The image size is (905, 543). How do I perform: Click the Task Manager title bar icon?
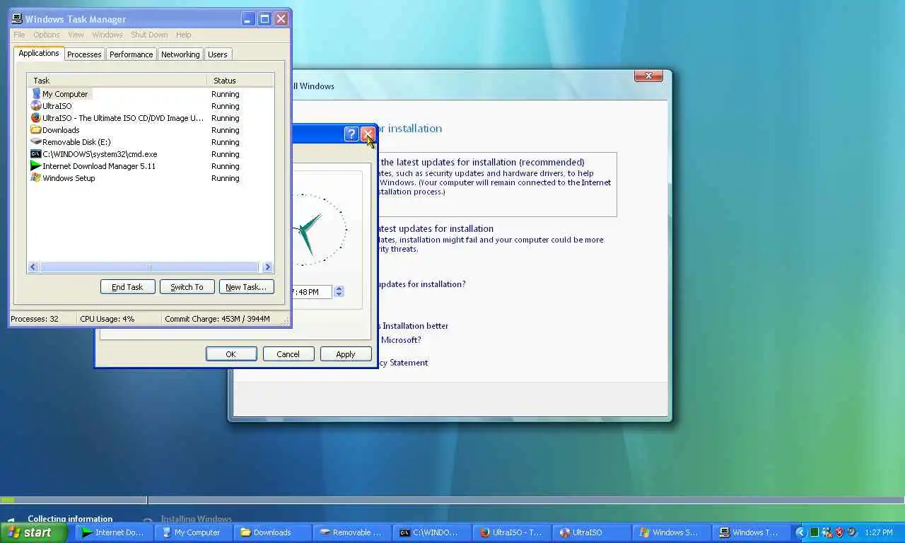coord(18,19)
